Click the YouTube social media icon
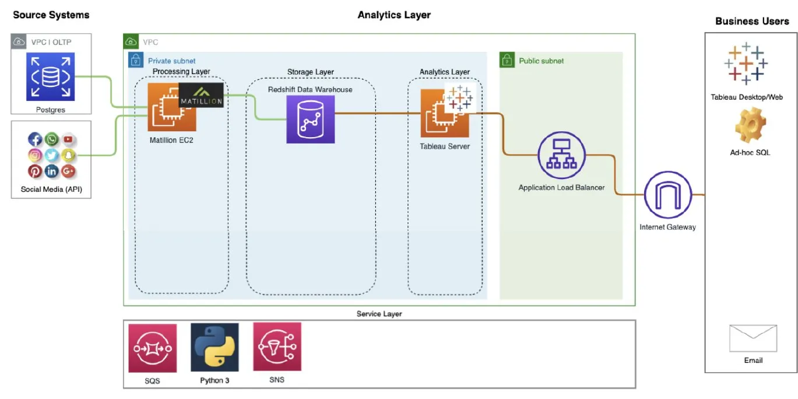The height and width of the screenshot is (399, 798). [68, 139]
